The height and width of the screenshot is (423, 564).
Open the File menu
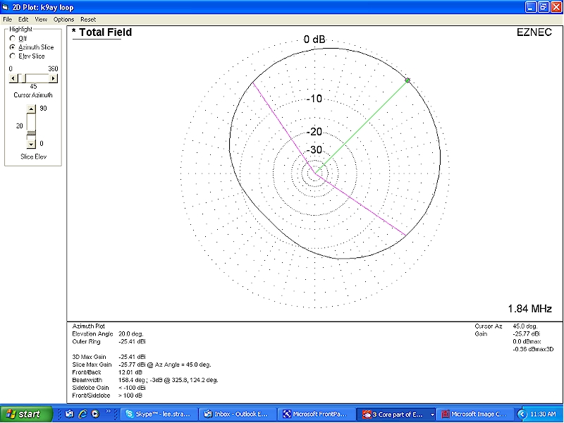[7, 19]
